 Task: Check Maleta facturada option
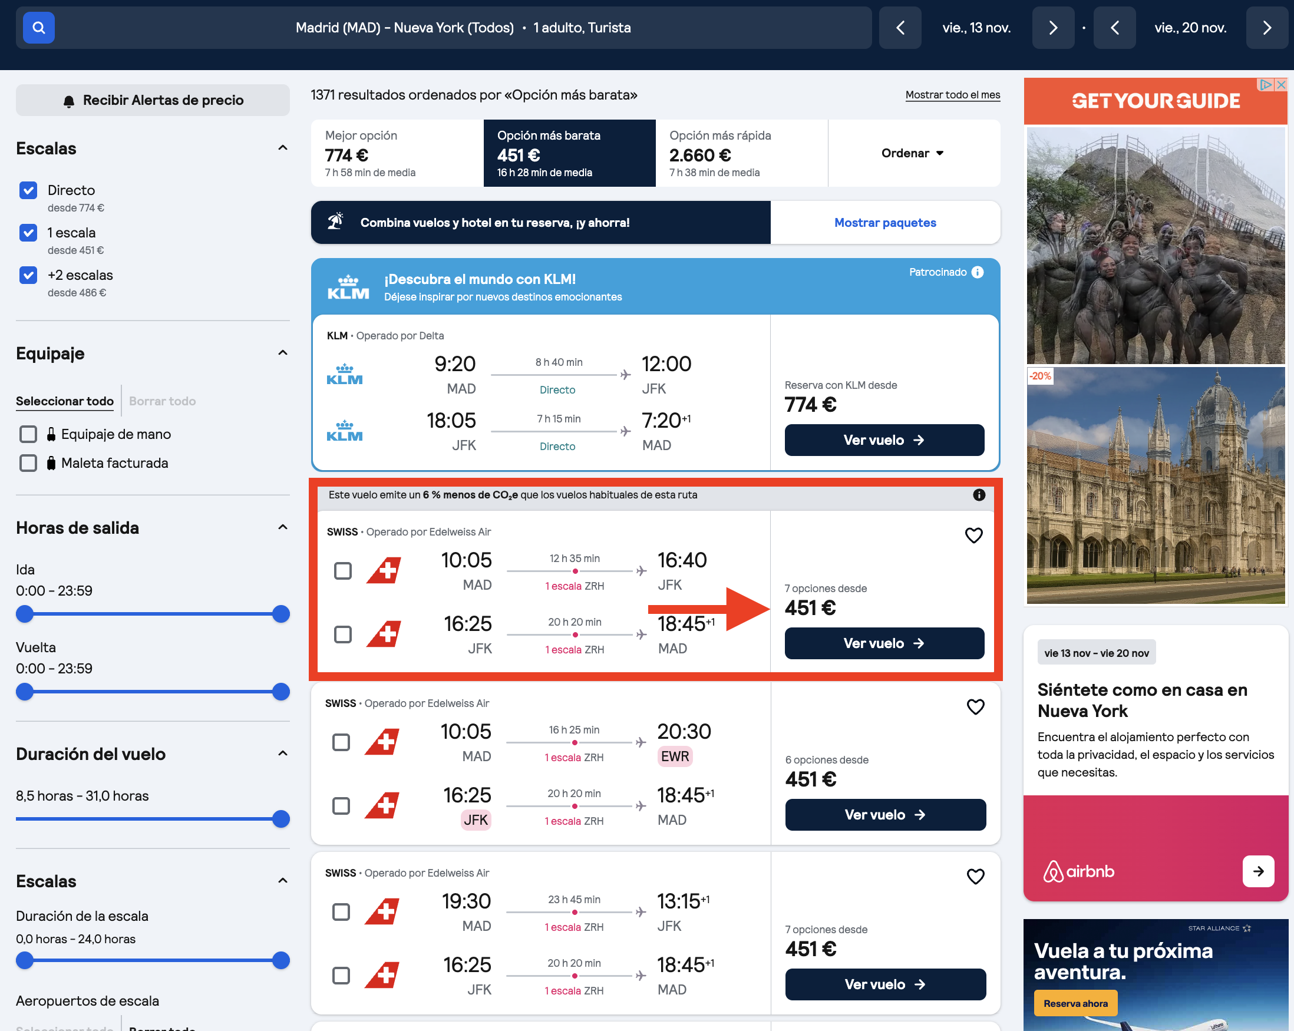28,462
